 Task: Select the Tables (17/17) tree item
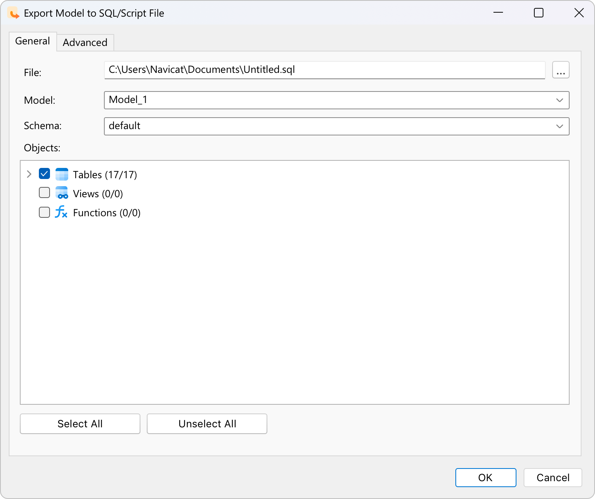tap(105, 174)
